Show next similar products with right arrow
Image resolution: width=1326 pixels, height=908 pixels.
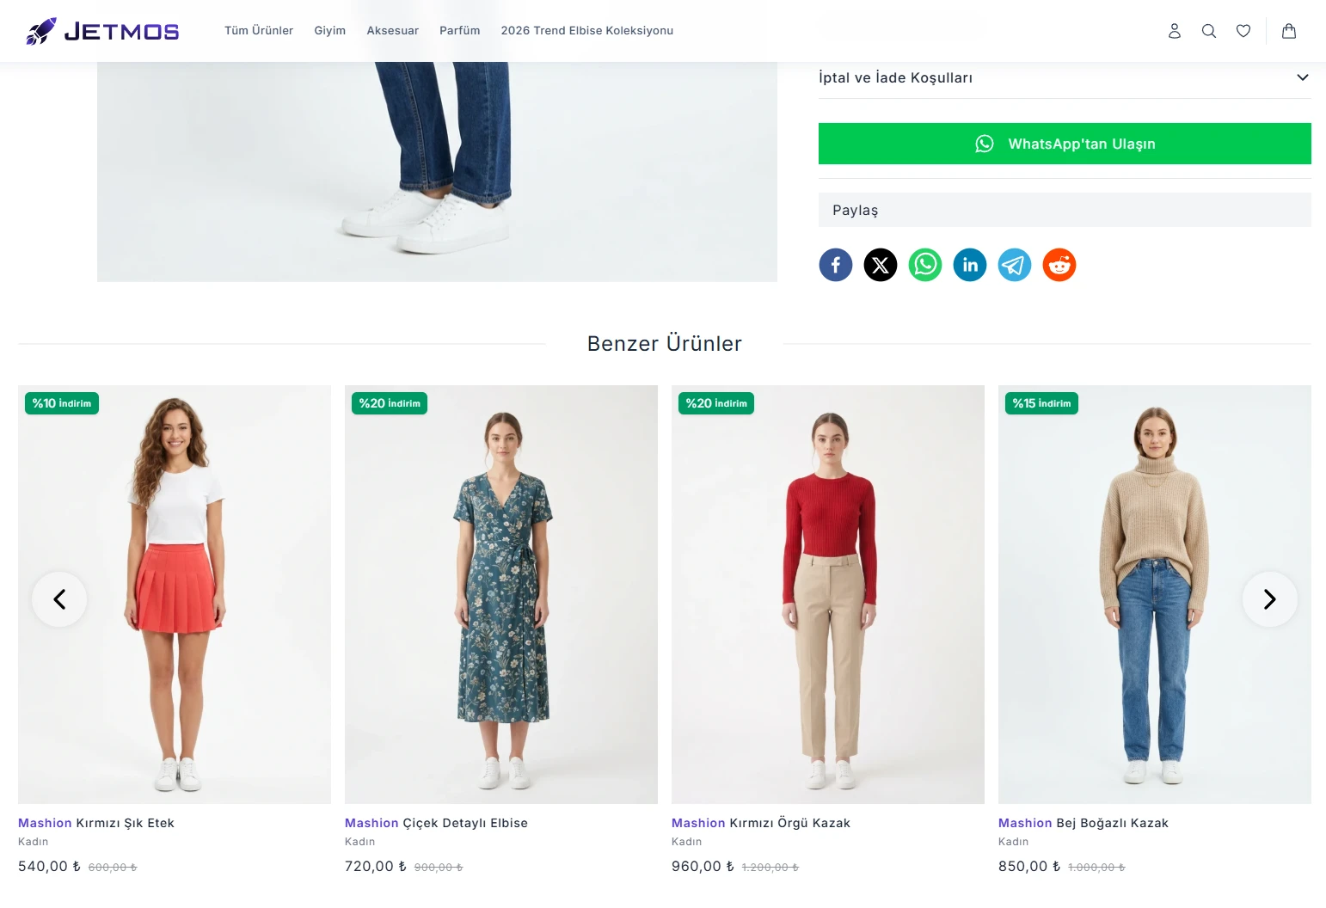coord(1270,599)
